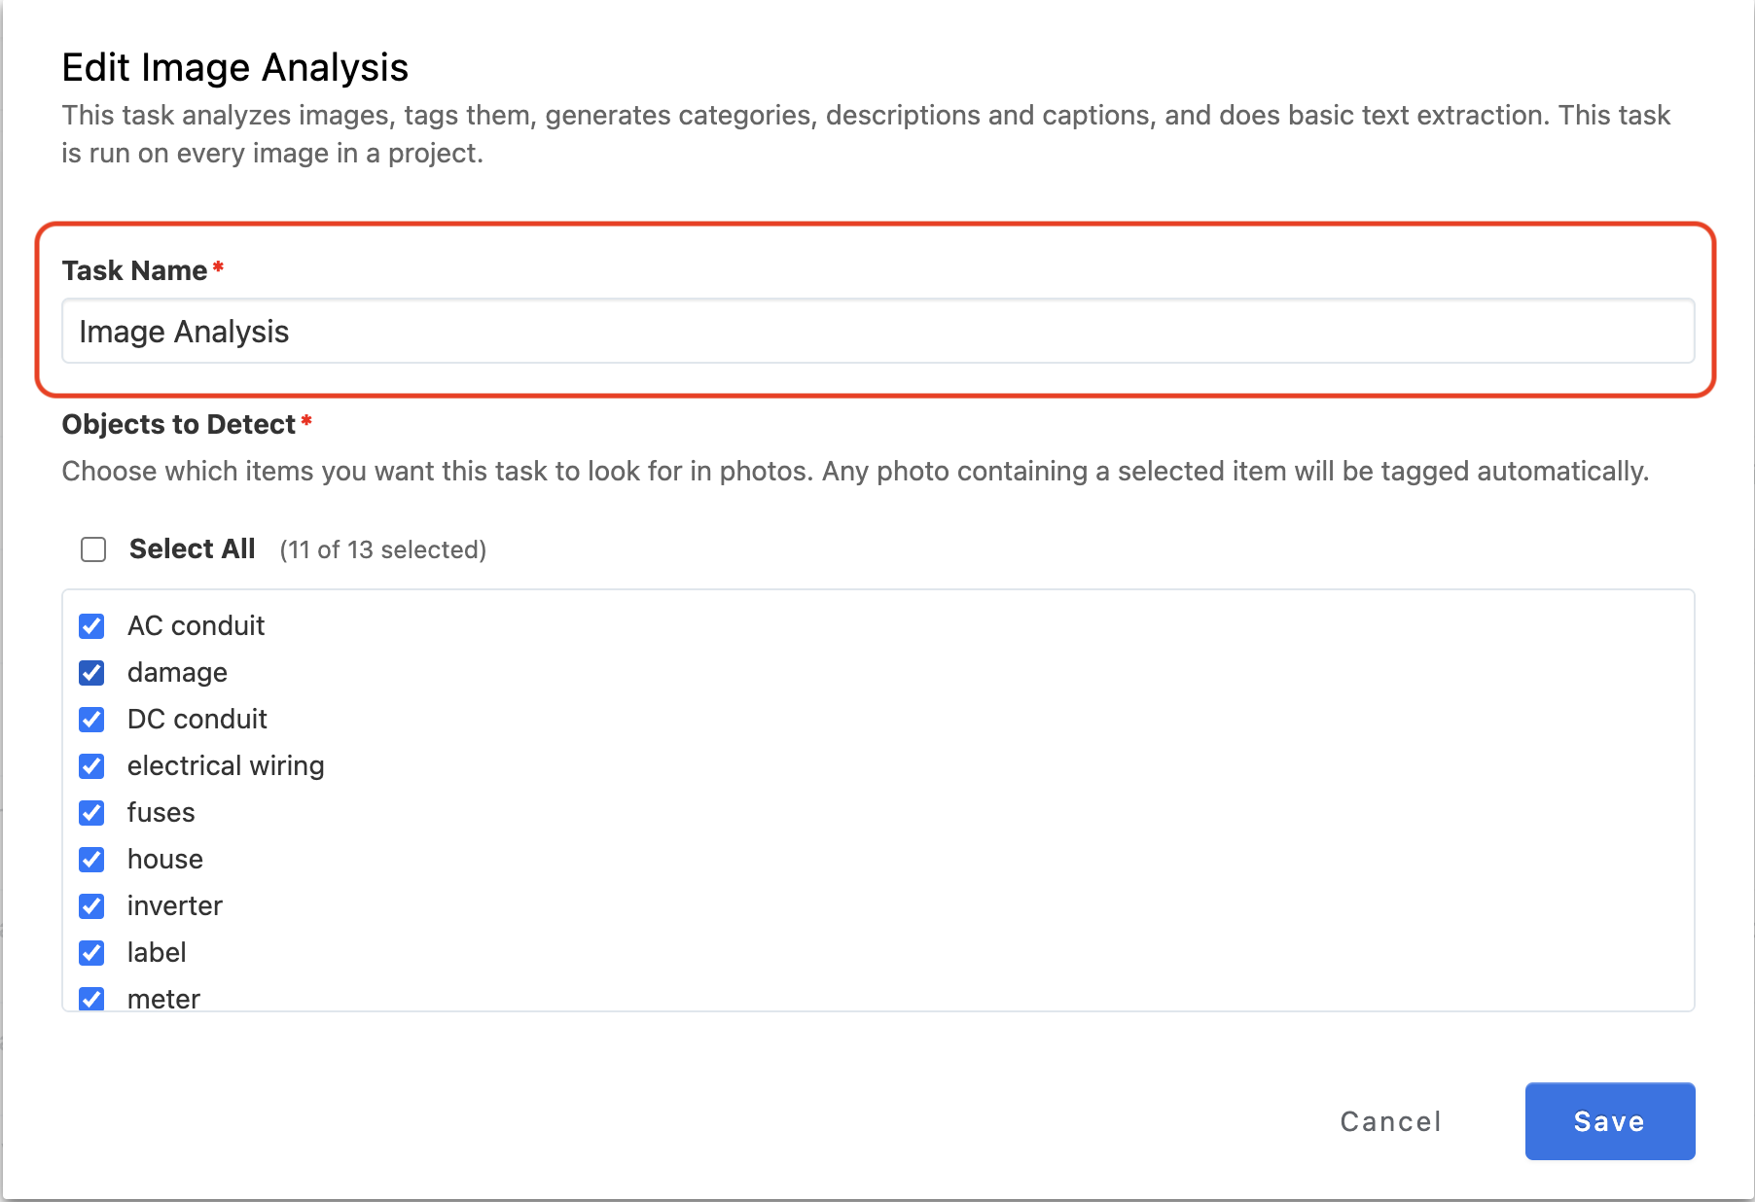The width and height of the screenshot is (1755, 1202).
Task: Click the Select All label text
Action: pyautogui.click(x=193, y=549)
